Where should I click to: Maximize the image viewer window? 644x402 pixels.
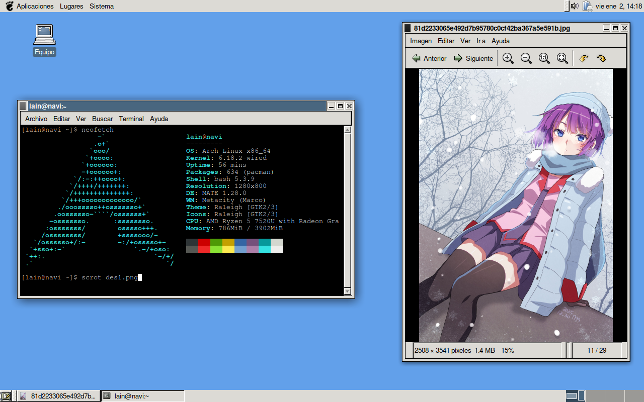pos(615,28)
